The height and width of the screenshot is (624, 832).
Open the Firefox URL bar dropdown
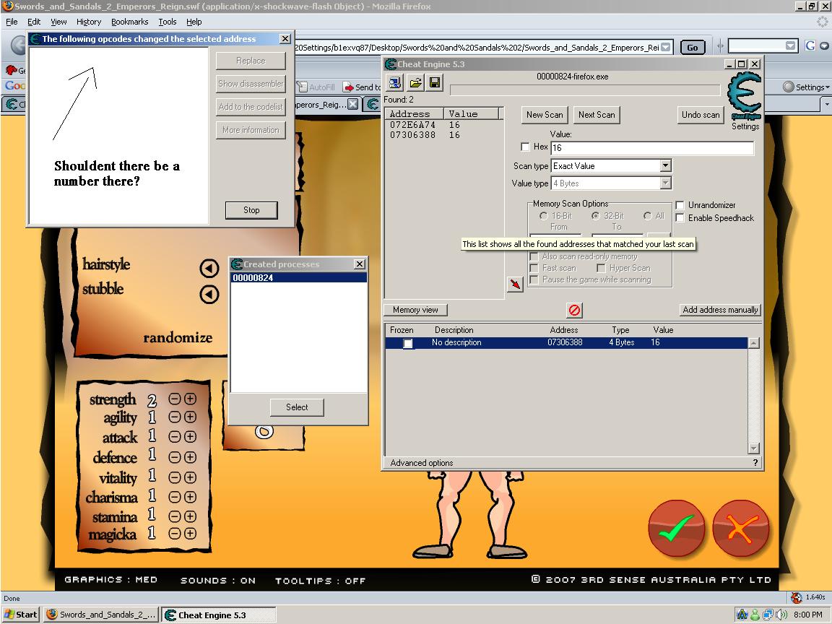(666, 47)
